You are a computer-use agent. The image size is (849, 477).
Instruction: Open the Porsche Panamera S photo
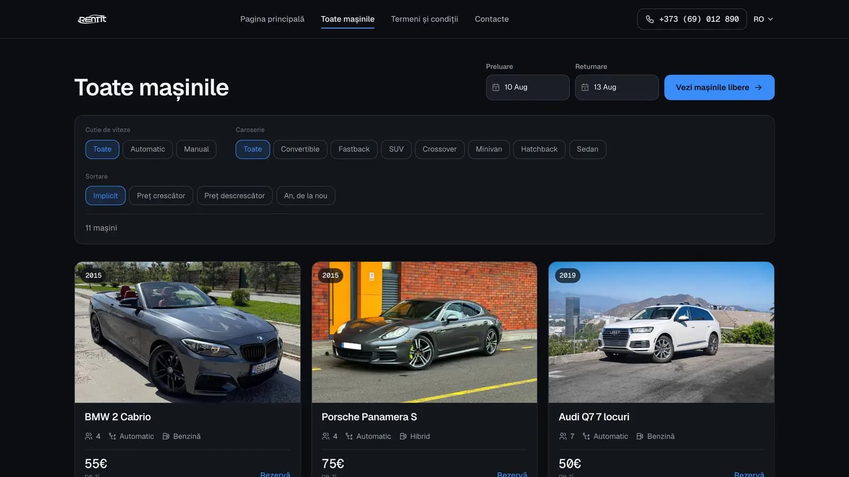(x=424, y=332)
